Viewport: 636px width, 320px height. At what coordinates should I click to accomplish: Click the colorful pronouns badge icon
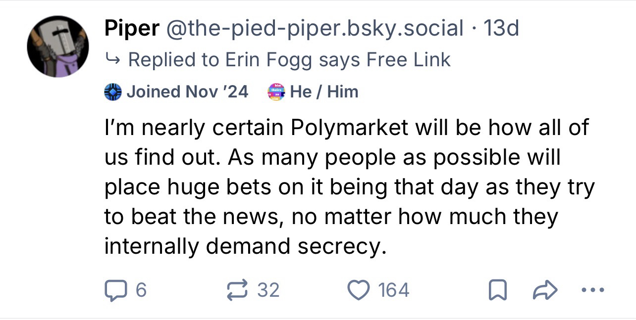[277, 92]
